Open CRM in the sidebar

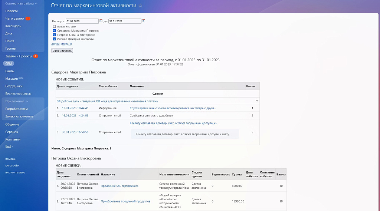click(x=9, y=64)
